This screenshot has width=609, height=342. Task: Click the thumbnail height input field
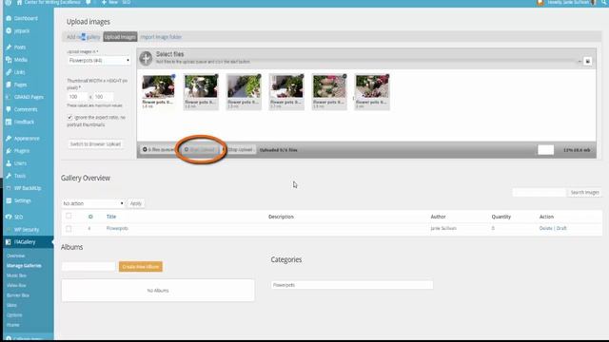[x=104, y=97]
